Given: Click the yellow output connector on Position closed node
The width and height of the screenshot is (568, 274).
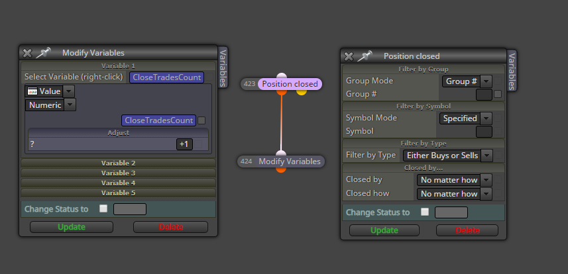Looking at the screenshot, I should (x=302, y=91).
